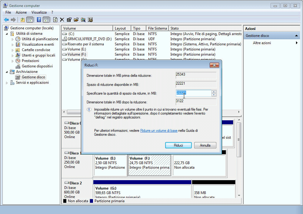
Task: Click the Gestione computer title bar icon
Action: click(5, 5)
